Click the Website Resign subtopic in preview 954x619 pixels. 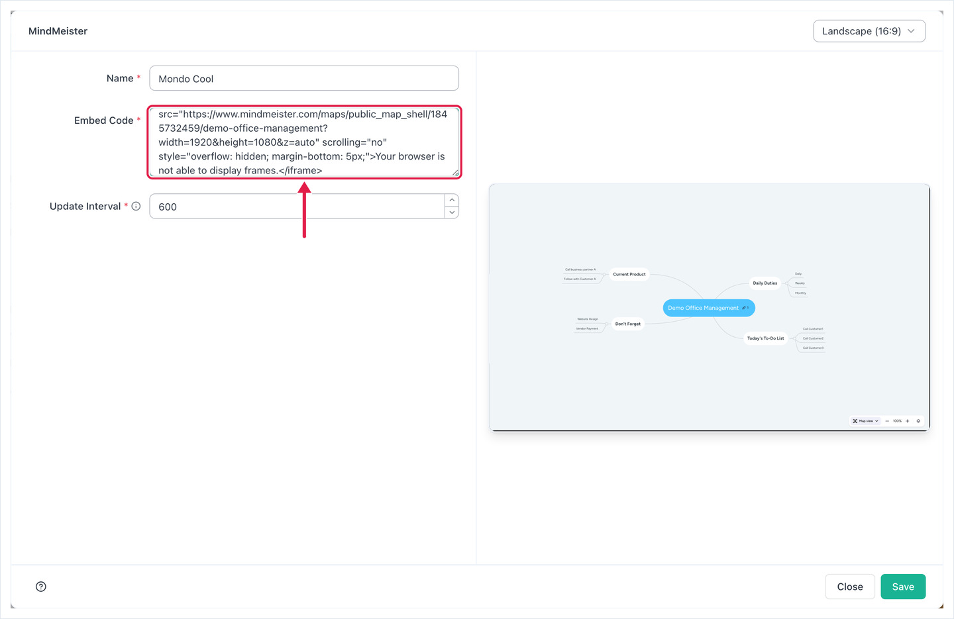(x=588, y=319)
